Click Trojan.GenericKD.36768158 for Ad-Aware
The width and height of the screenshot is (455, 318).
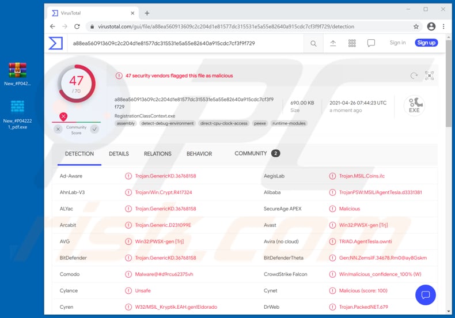pyautogui.click(x=165, y=176)
